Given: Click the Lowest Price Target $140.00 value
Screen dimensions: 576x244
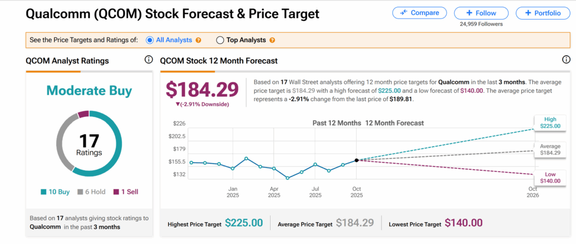Looking at the screenshot, I should pos(463,223).
